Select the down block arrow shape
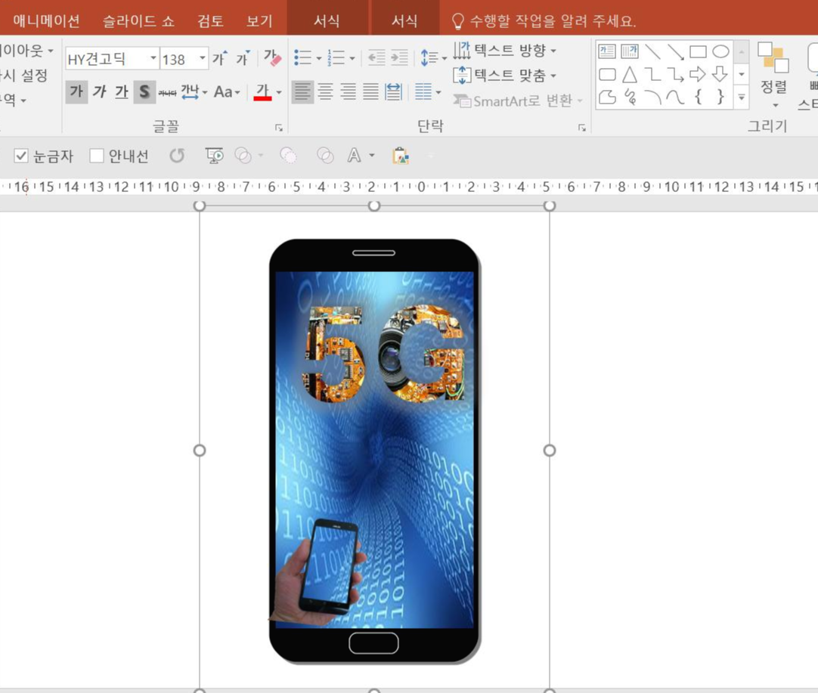 coord(720,74)
